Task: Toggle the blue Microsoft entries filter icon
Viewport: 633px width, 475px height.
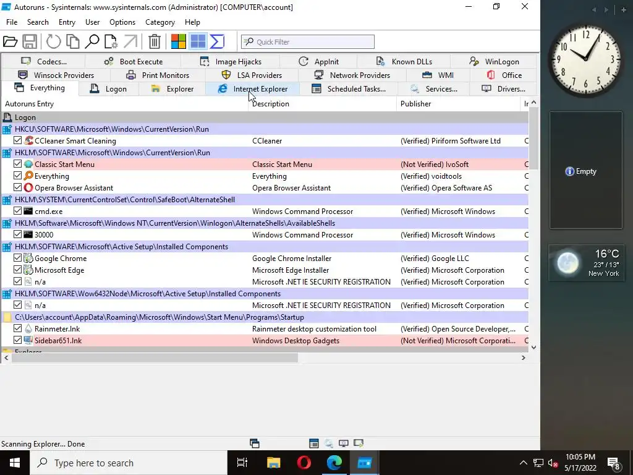Action: coord(198,41)
